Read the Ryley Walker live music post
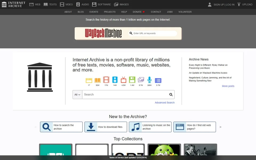This screenshot has height=160, width=256. 208,66
